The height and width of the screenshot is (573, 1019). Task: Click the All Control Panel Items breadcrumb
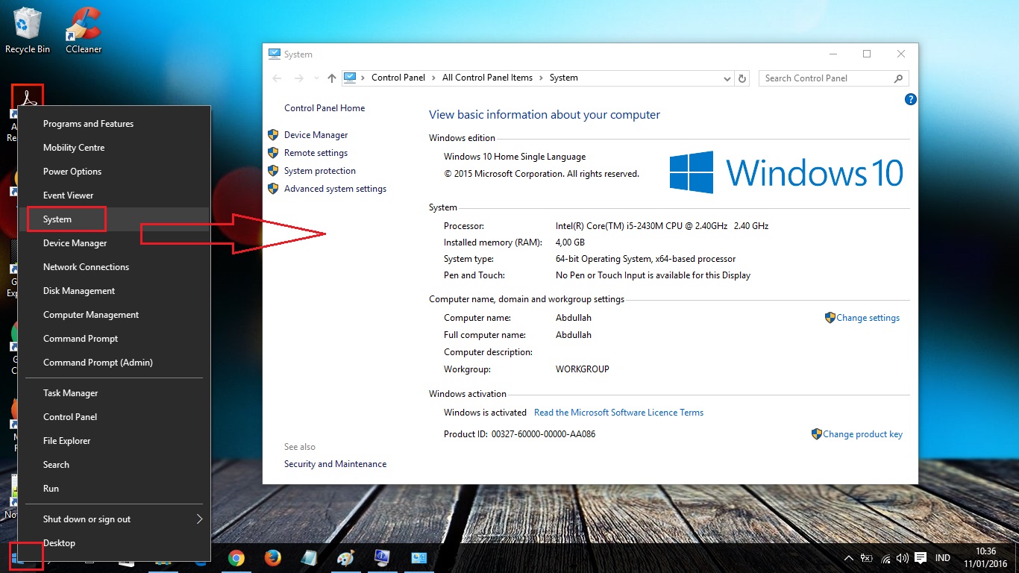(487, 78)
